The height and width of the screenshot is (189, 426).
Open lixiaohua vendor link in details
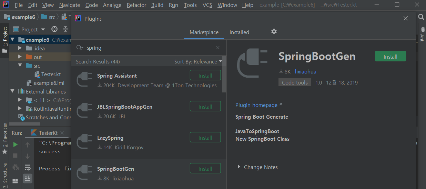(x=305, y=71)
